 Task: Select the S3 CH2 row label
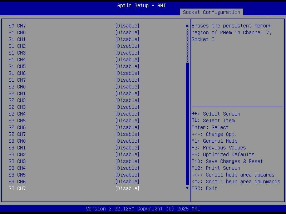pyautogui.click(x=17, y=154)
